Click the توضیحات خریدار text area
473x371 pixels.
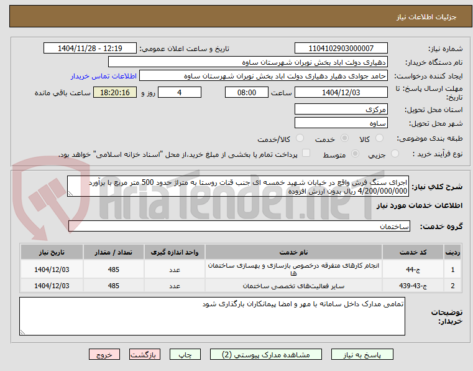pos(212,316)
